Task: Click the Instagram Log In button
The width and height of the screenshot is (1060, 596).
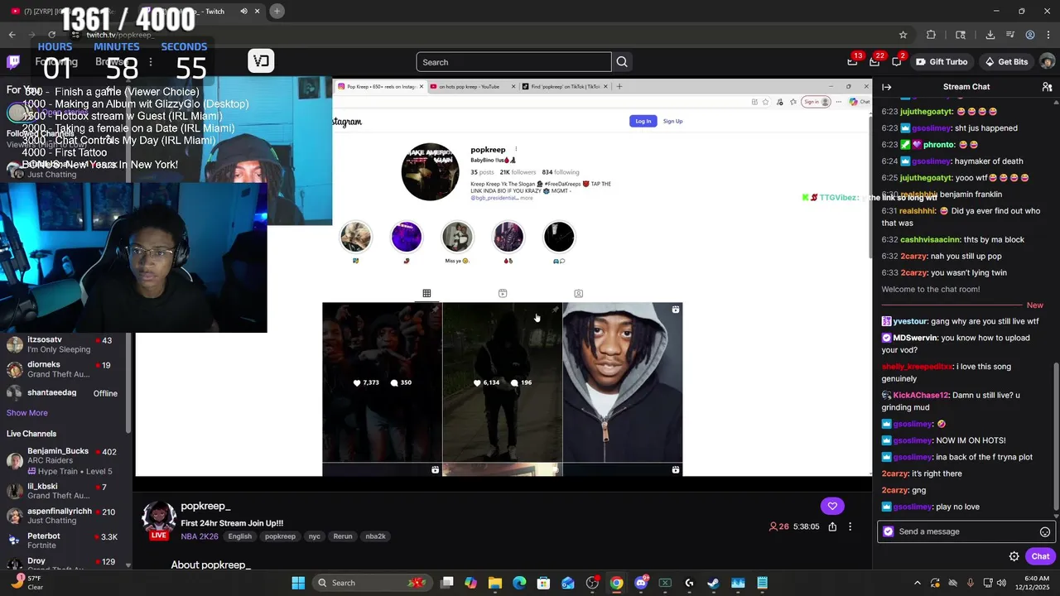Action: [x=643, y=121]
